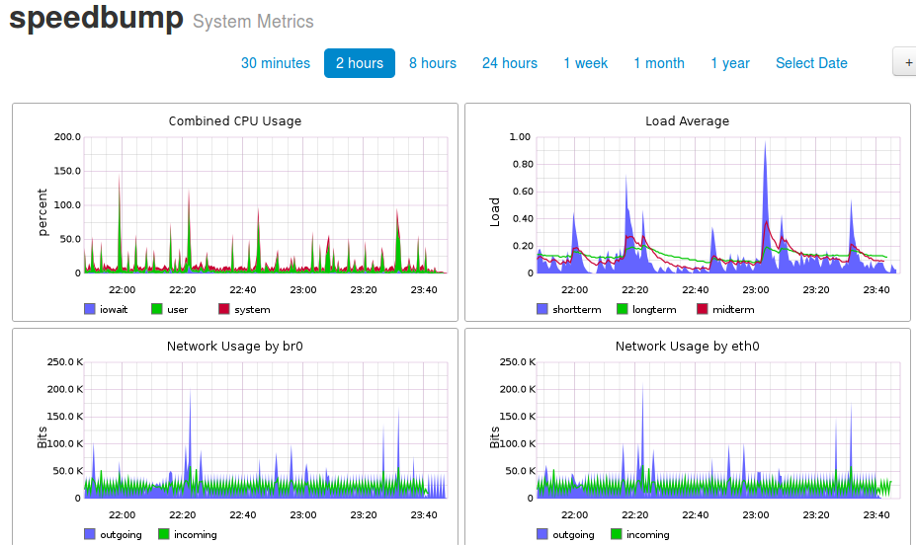The width and height of the screenshot is (916, 545).
Task: Click the user legend label
Action: (178, 310)
